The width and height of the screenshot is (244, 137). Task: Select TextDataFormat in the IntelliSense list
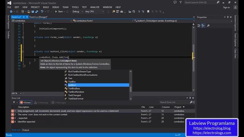96,99
